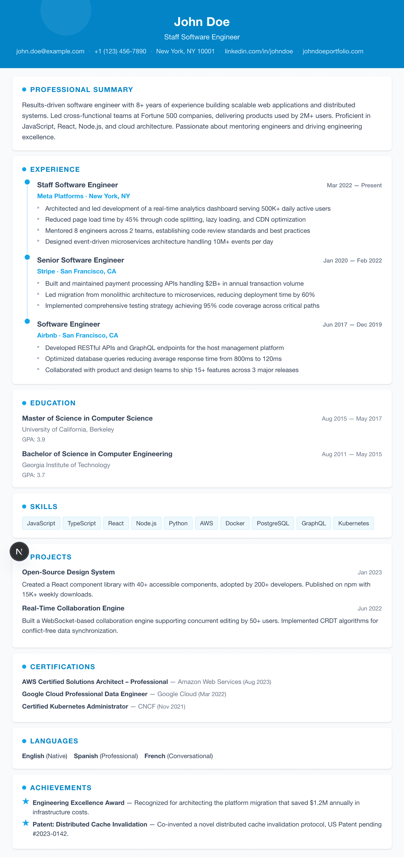Click the Open-Source Design System project title
404x857 pixels.
click(68, 572)
